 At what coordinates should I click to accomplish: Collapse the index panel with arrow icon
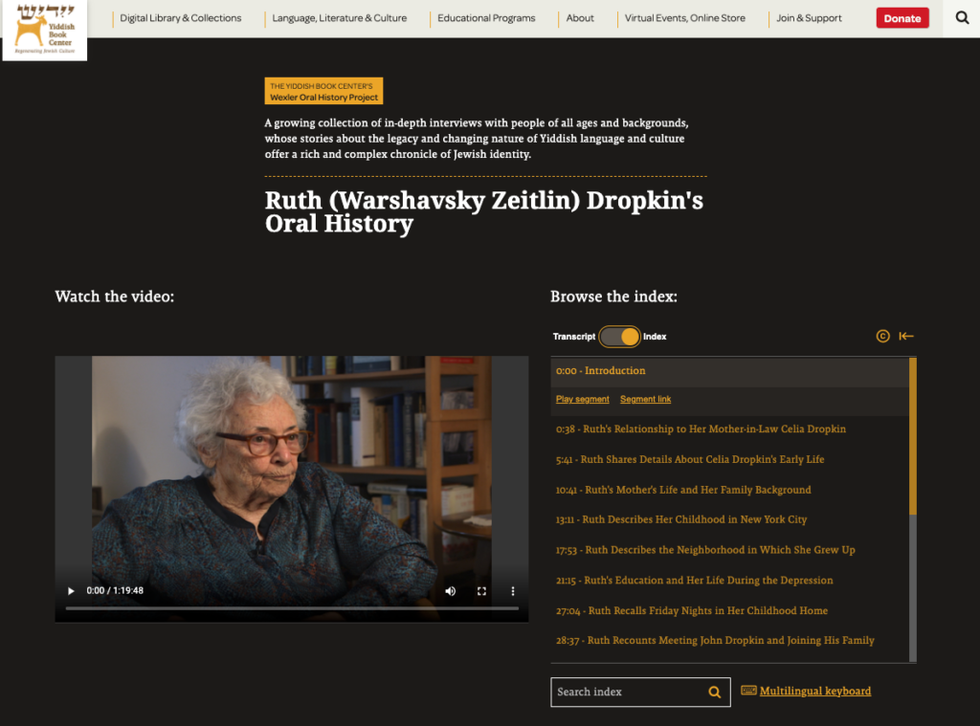point(906,336)
